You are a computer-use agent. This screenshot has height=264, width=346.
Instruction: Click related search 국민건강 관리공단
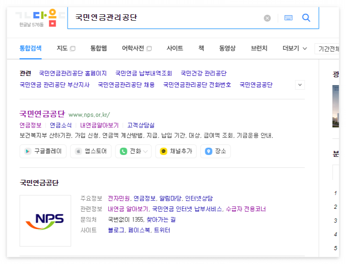pos(204,73)
